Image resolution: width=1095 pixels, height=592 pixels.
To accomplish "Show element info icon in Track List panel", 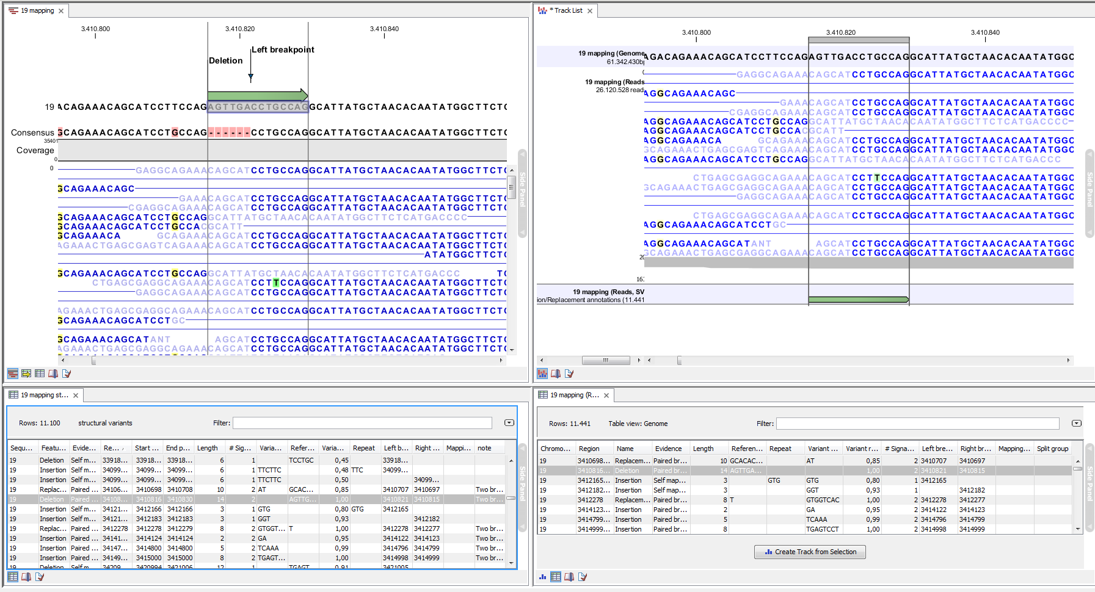I will tap(569, 374).
